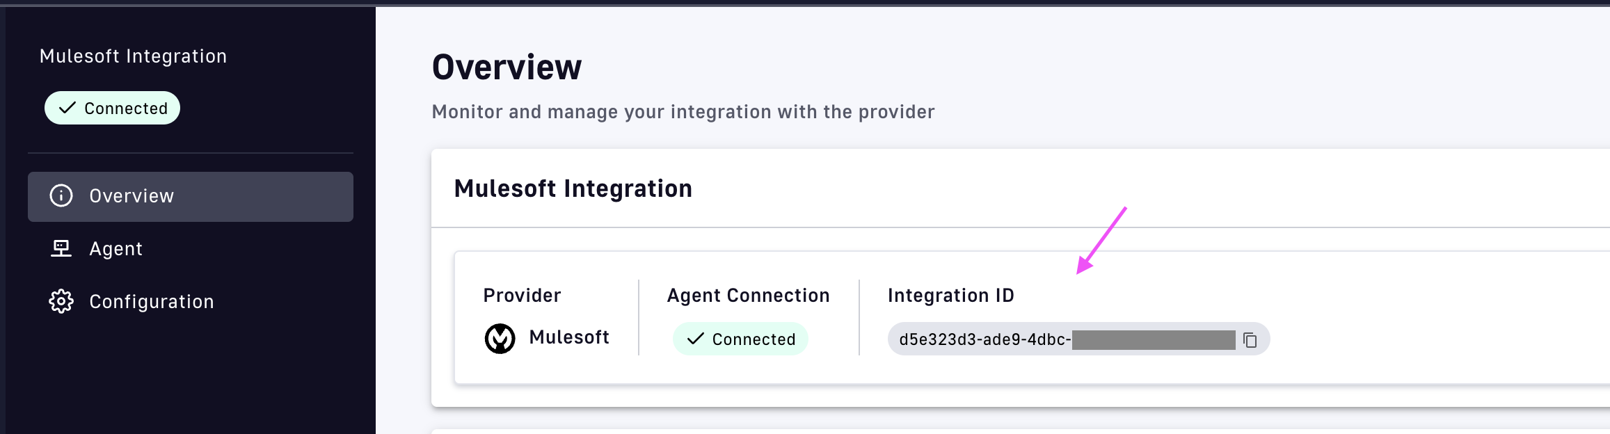Click the info icon beside Overview

point(61,196)
